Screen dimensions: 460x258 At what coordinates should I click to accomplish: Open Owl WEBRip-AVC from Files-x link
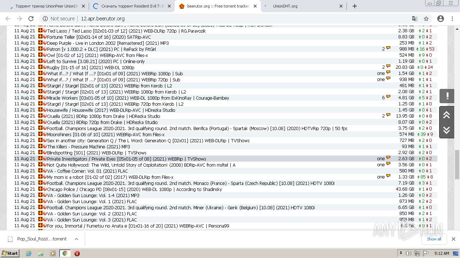coord(97,56)
